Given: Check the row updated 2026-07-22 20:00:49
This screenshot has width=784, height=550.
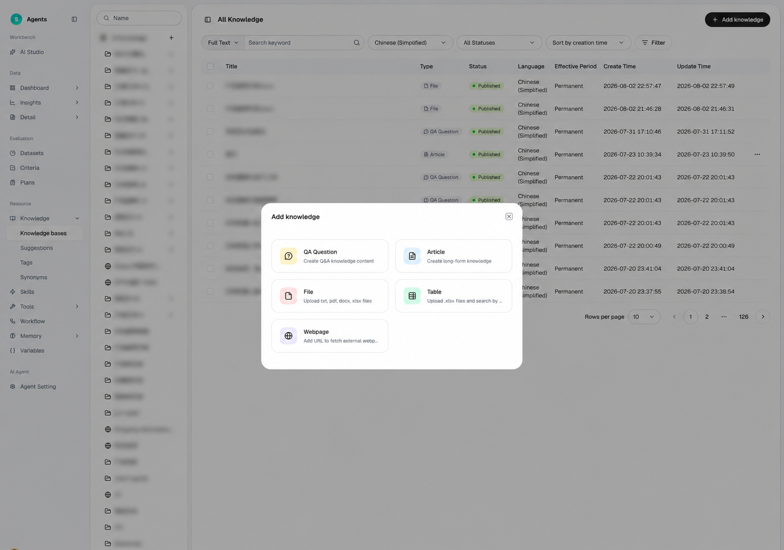Looking at the screenshot, I should (210, 246).
